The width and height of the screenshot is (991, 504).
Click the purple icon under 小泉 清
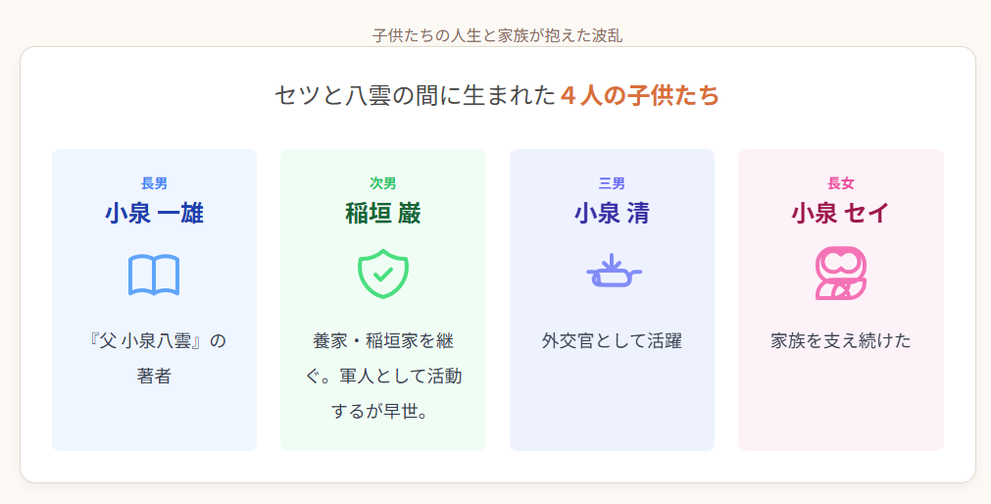click(x=612, y=272)
